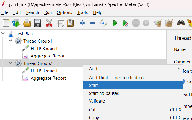Choose Add in context menu
Screen dimensions: 192x120
click(x=133, y=69)
